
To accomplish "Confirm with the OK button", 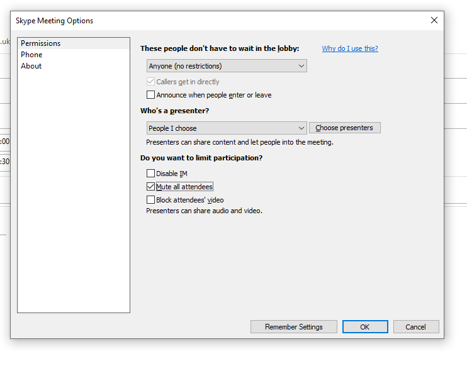I will click(365, 327).
